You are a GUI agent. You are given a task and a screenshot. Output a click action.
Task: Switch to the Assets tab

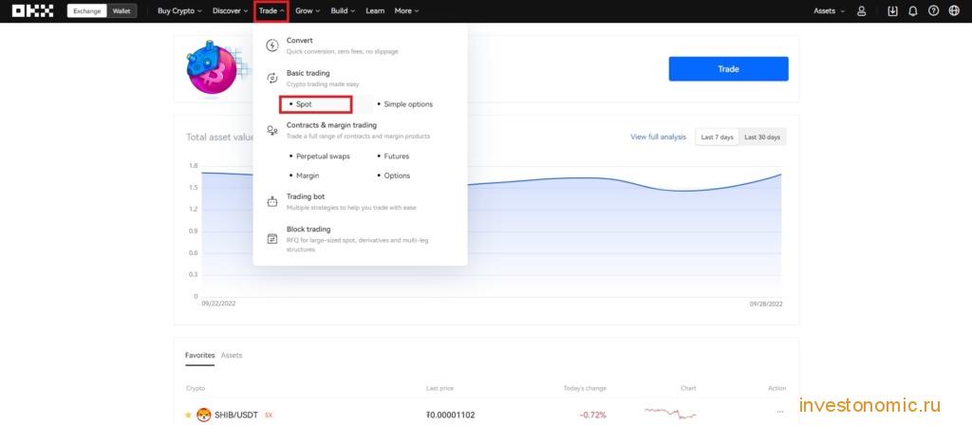(232, 355)
